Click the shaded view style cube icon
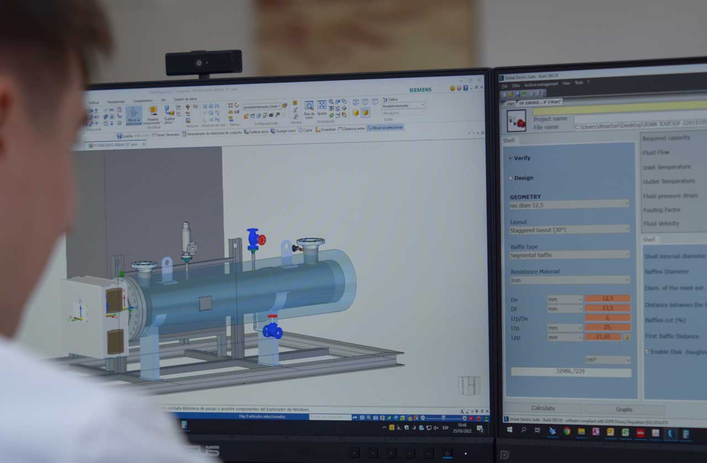 (365, 112)
